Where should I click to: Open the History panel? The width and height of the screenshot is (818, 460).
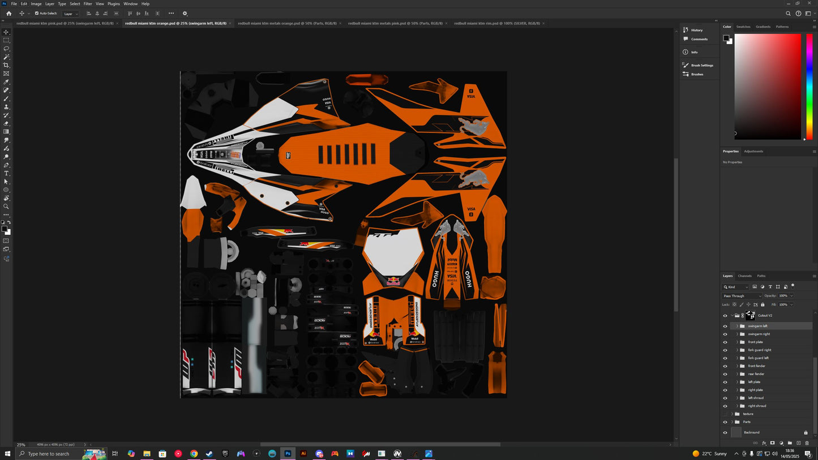click(x=696, y=30)
